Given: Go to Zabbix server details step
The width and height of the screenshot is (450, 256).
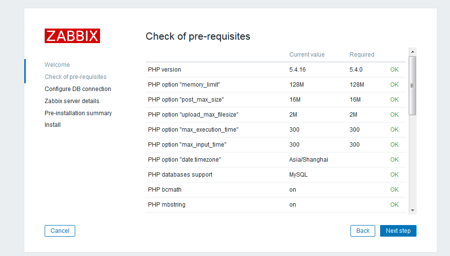Looking at the screenshot, I should coord(72,101).
